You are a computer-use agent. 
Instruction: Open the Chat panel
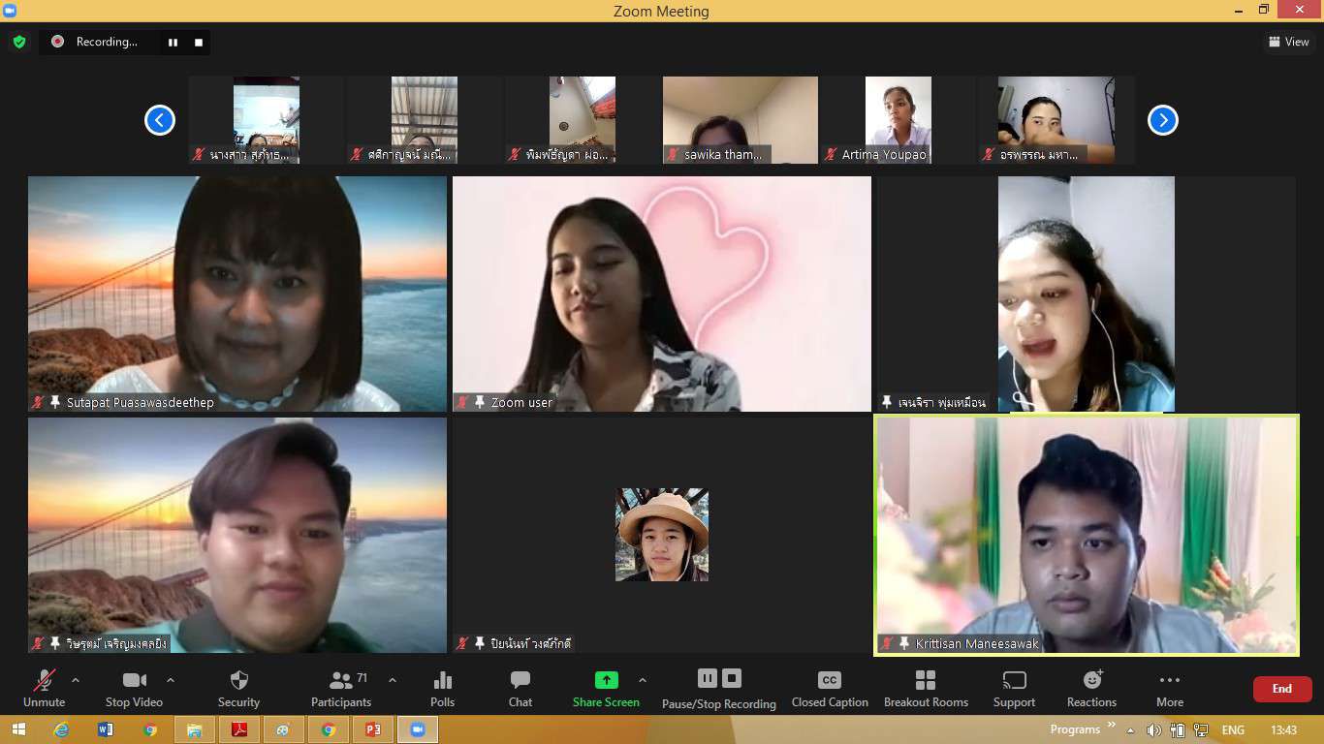520,688
